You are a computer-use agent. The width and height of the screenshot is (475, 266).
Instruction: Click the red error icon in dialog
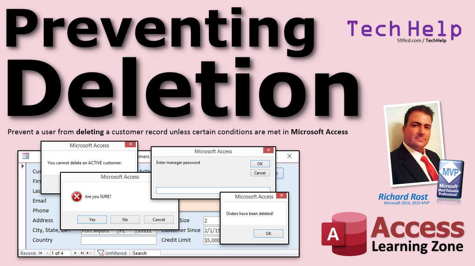76,197
